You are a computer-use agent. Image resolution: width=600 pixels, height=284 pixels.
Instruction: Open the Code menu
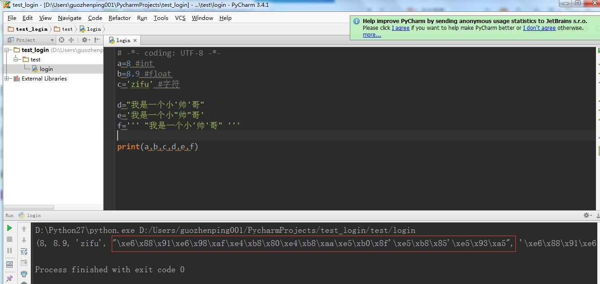95,18
